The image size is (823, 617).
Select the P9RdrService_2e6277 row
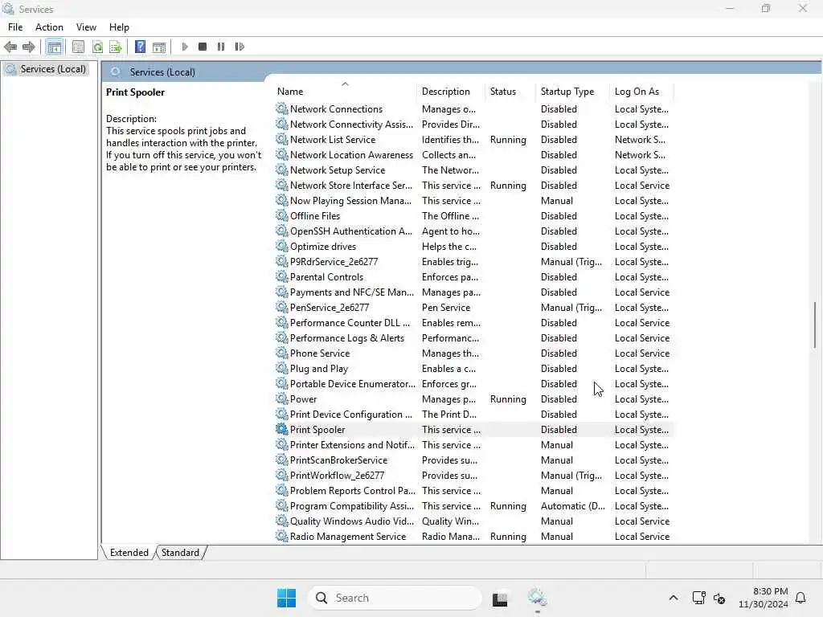[473, 261]
